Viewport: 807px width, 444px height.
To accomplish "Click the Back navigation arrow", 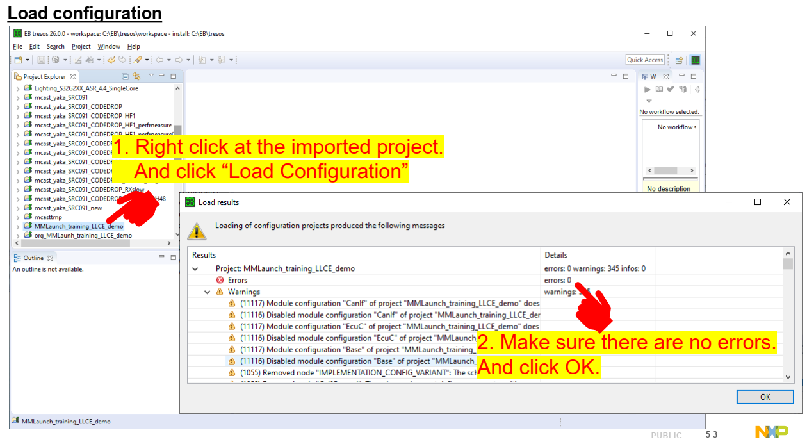I will (x=159, y=60).
